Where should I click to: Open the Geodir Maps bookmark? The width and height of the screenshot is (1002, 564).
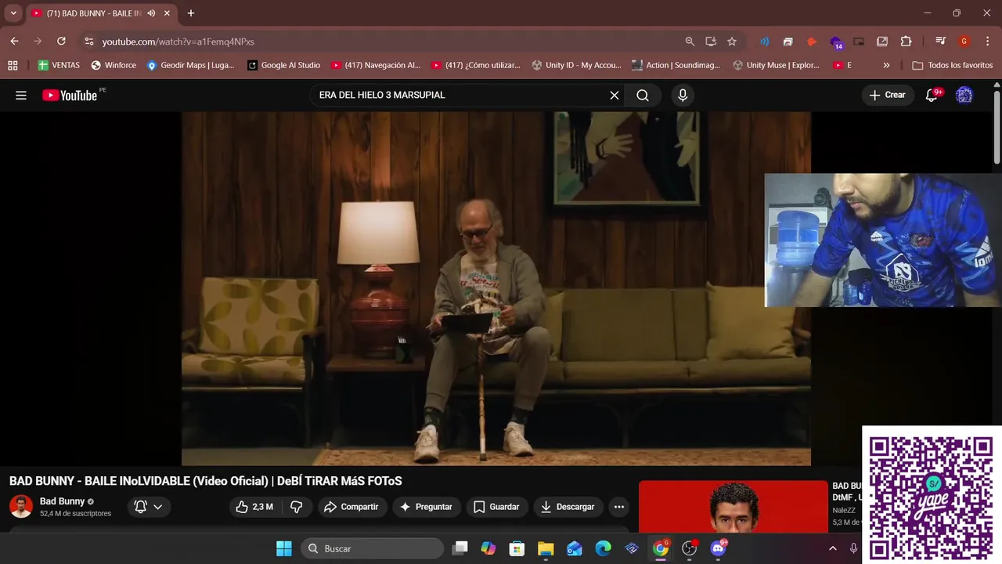[190, 65]
